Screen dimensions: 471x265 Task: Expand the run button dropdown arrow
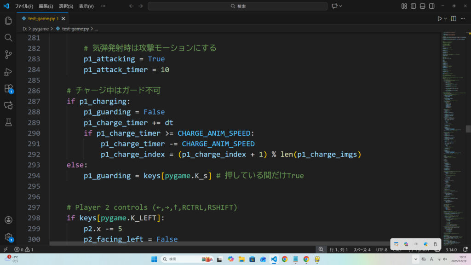click(x=446, y=18)
